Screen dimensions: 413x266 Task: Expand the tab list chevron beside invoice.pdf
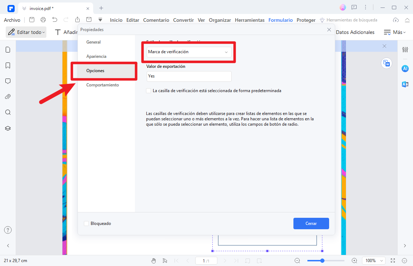tap(24, 9)
